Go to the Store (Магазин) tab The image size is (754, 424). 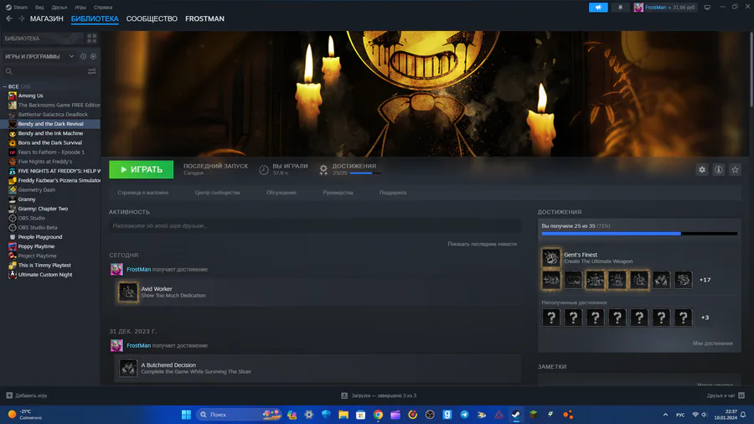pyautogui.click(x=47, y=18)
